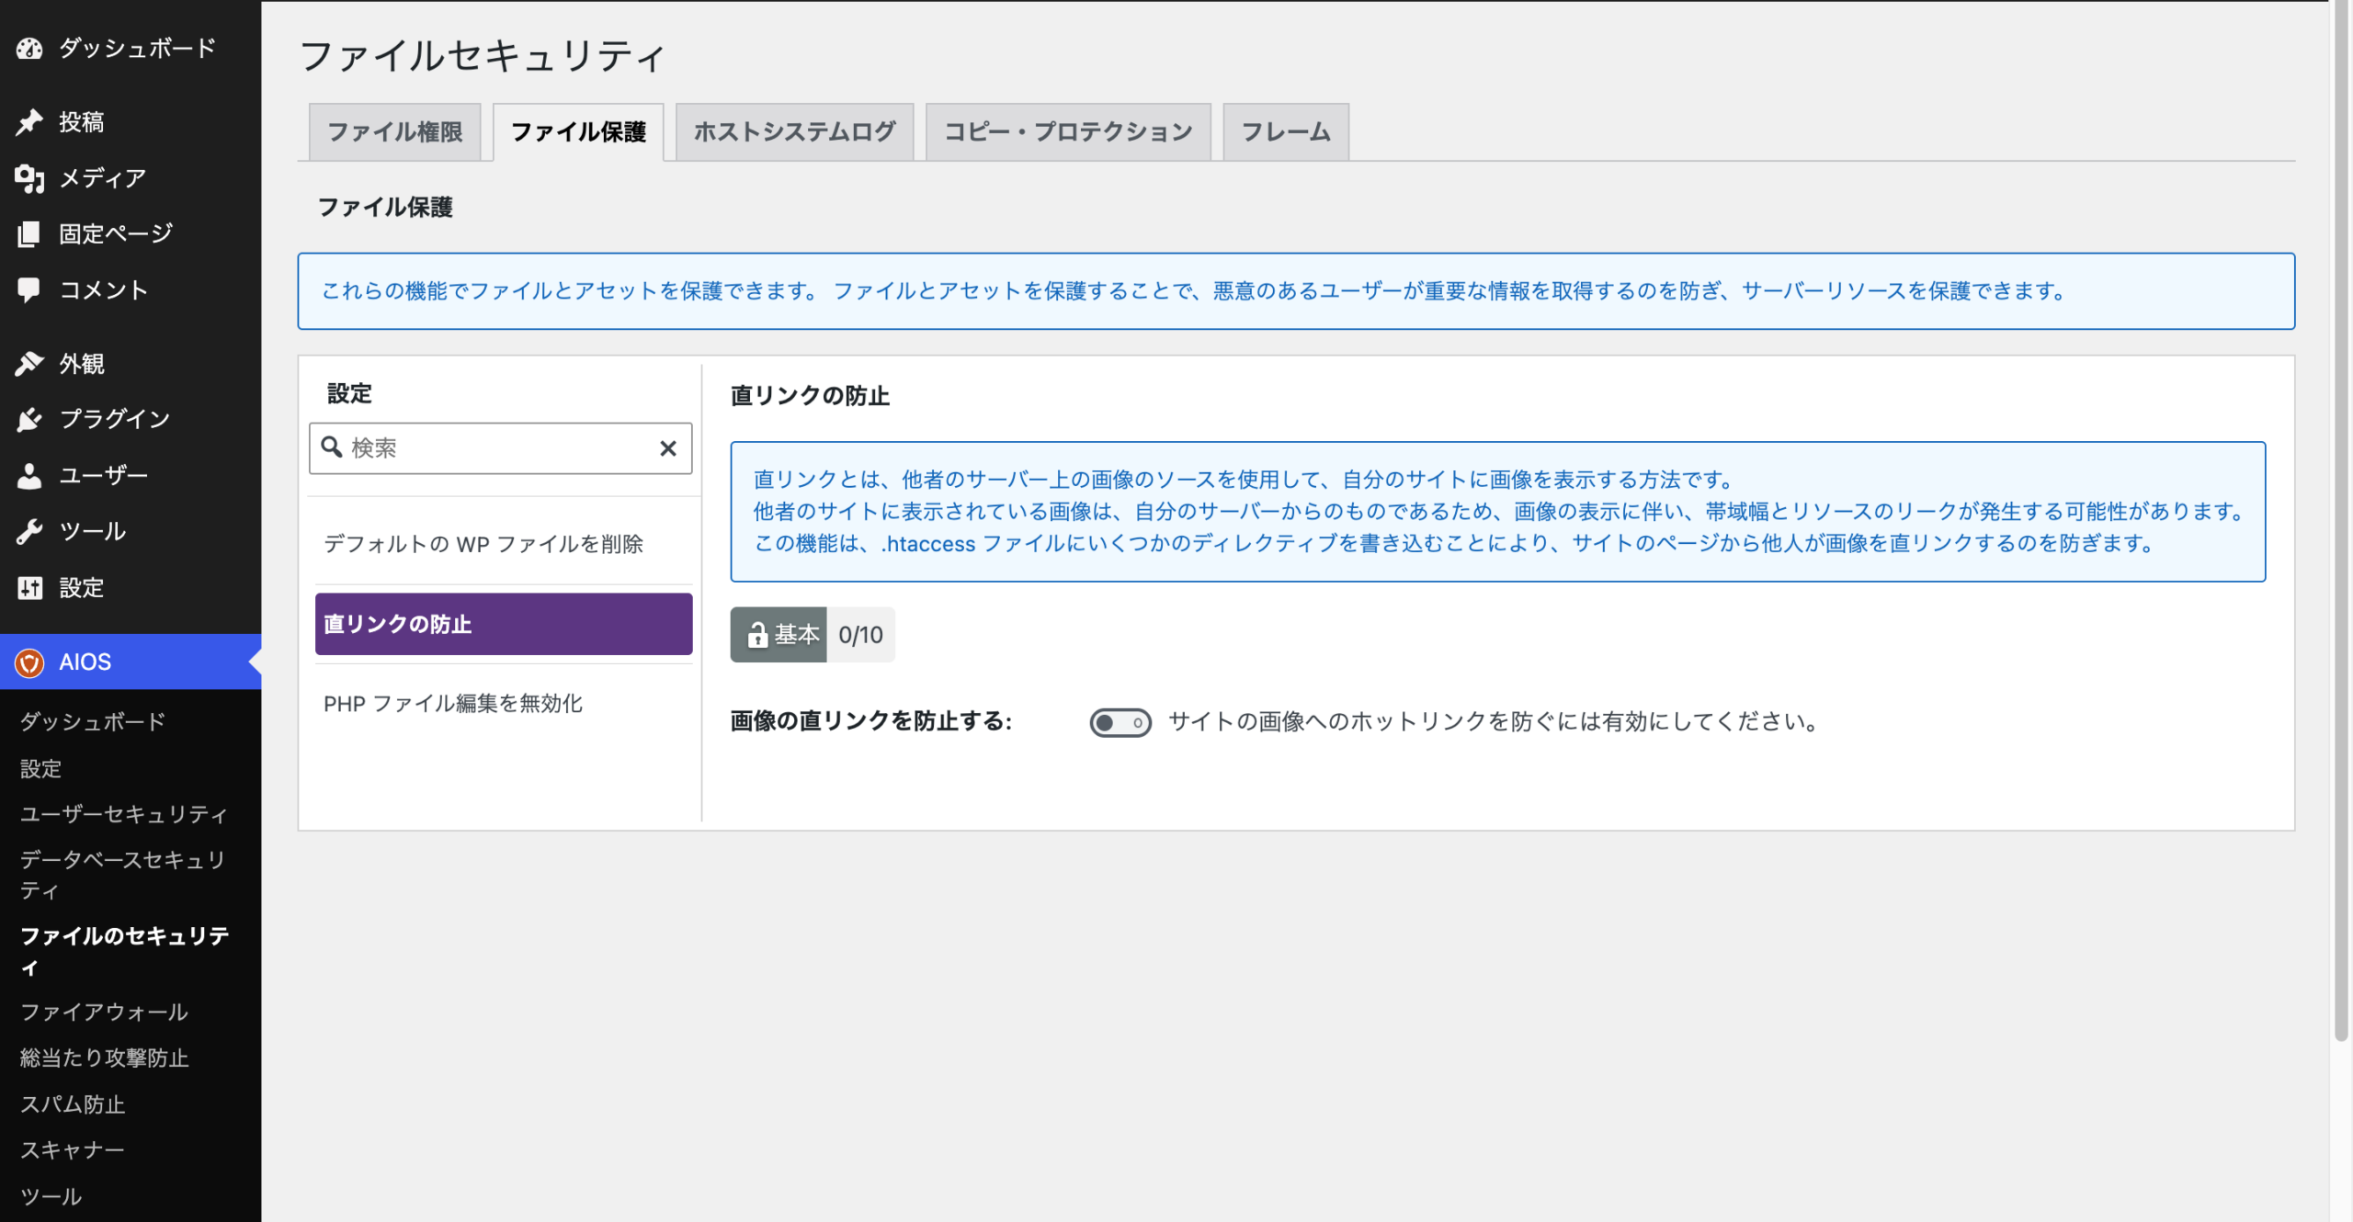Click the plug icon beside プラグイン
This screenshot has width=2353, height=1222.
29,420
